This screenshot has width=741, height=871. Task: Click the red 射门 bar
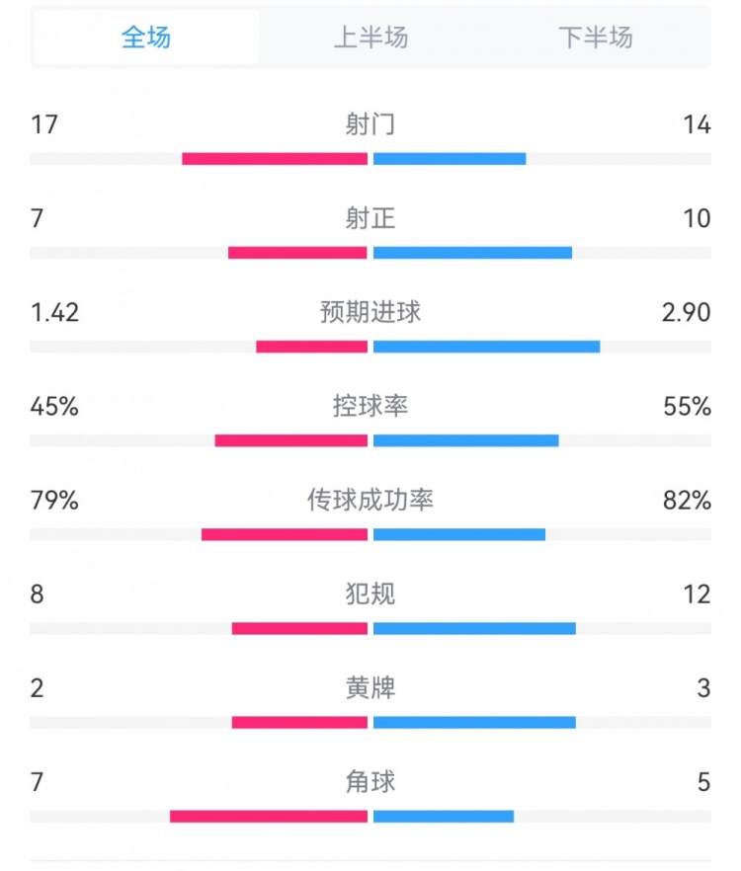[275, 159]
